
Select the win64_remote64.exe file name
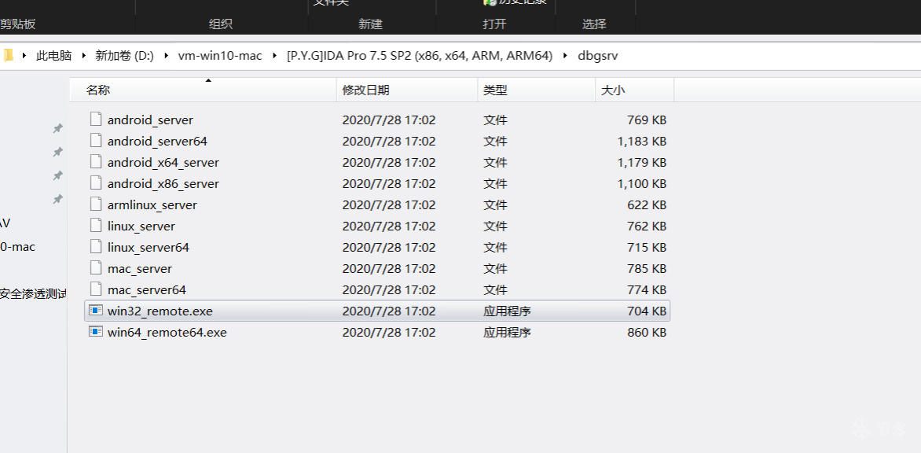pyautogui.click(x=167, y=332)
